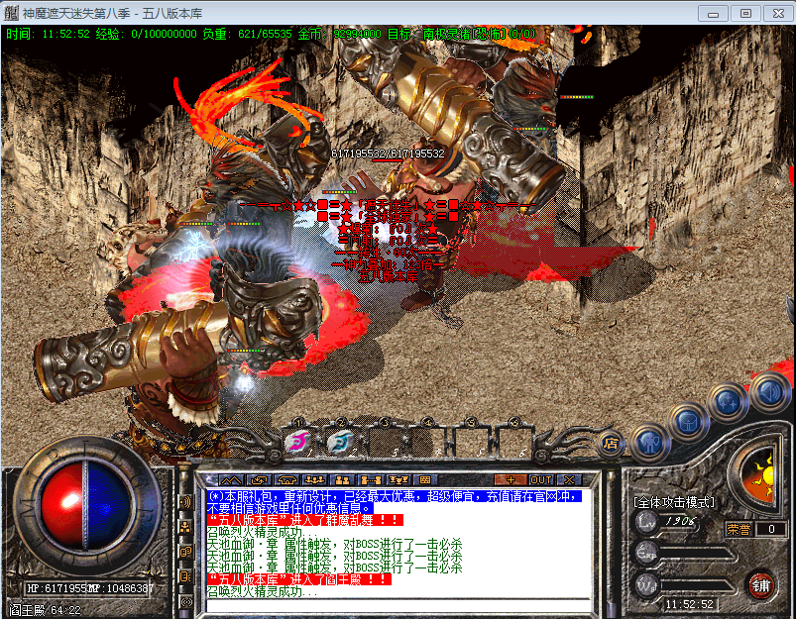Minimize the game window
This screenshot has height=619, width=796.
(714, 14)
